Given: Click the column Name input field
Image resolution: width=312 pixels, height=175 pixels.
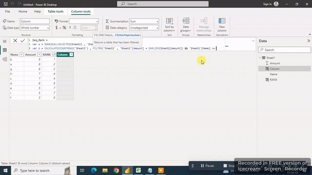Looking at the screenshot, I should tap(35, 21).
